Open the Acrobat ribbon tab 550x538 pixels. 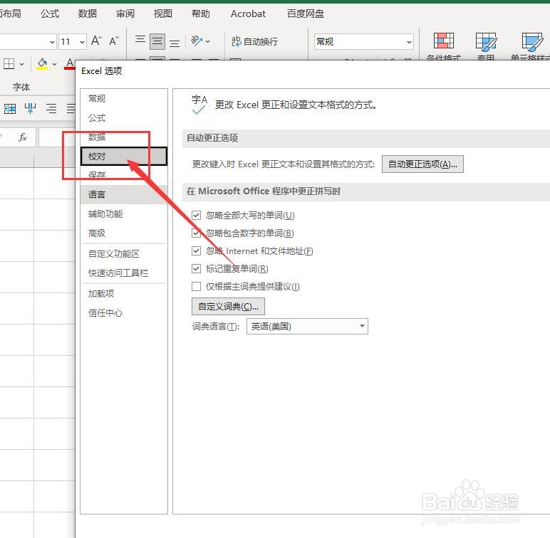tap(248, 14)
